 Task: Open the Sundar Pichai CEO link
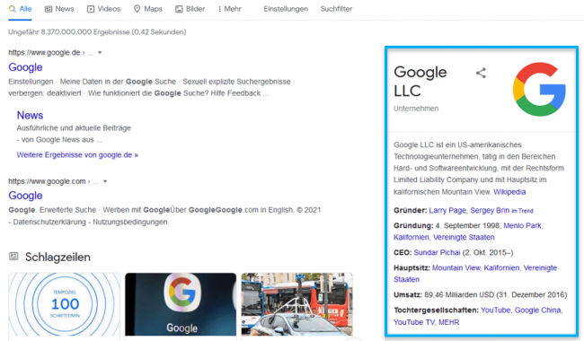point(437,252)
